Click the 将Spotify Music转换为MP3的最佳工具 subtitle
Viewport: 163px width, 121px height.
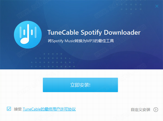(x=81, y=41)
